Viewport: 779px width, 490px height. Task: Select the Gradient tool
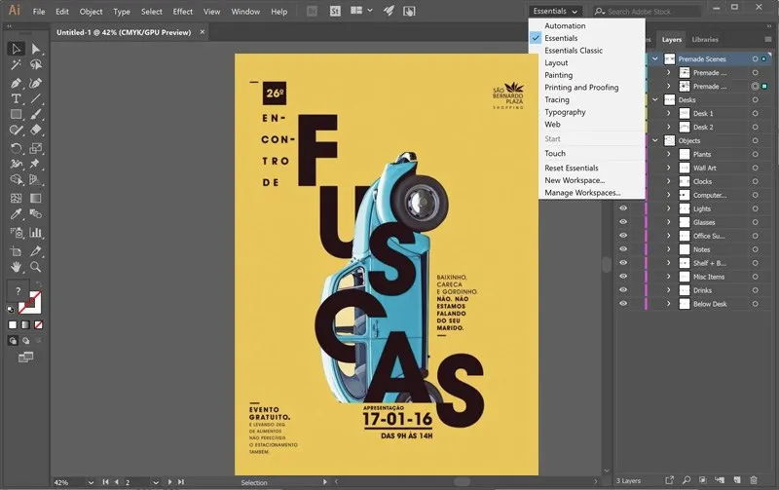(35, 198)
